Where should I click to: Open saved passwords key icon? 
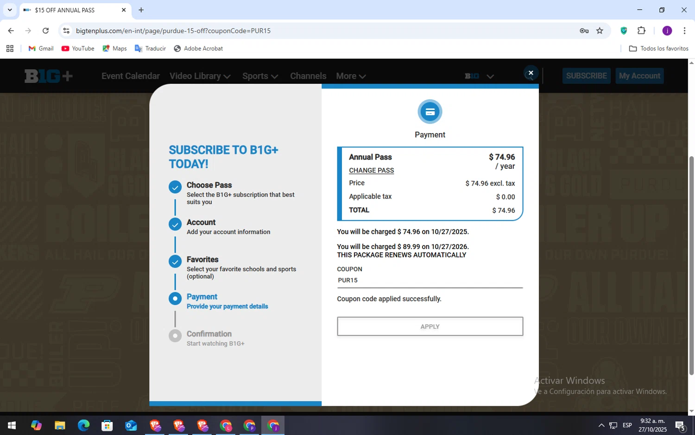coord(584,31)
